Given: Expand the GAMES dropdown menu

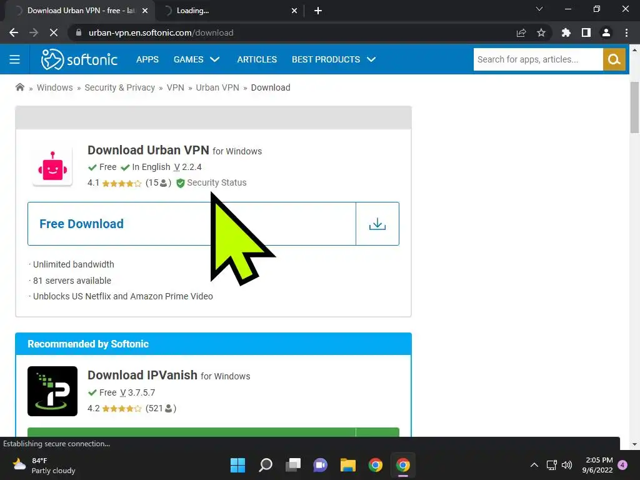Looking at the screenshot, I should pos(196,59).
